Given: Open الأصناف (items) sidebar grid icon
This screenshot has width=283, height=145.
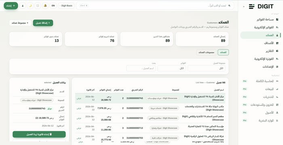Looking at the screenshot, I should [x=277, y=43].
